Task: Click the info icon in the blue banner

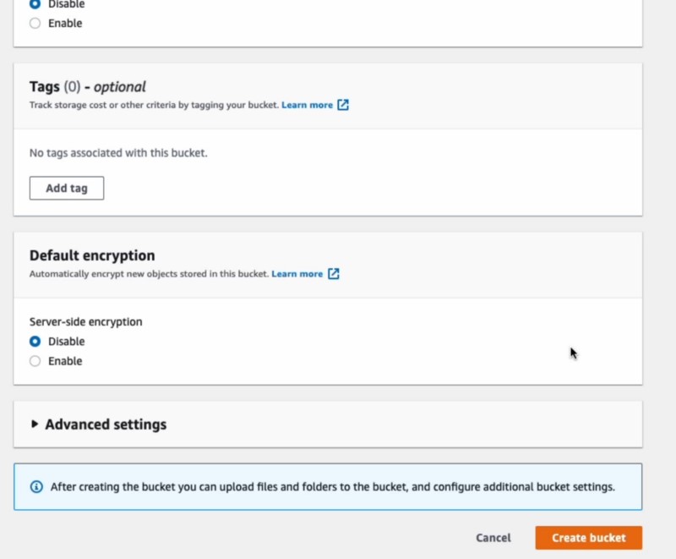Action: point(36,487)
